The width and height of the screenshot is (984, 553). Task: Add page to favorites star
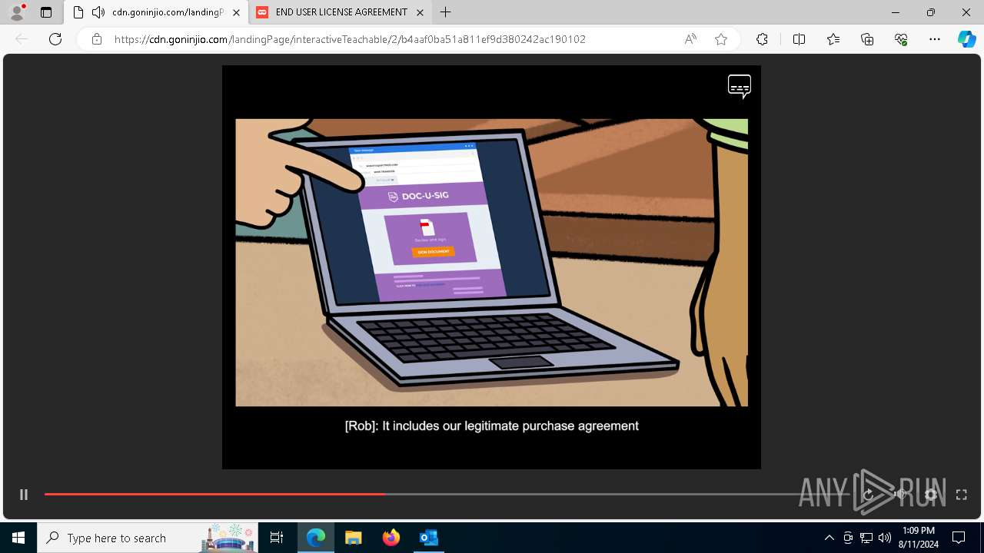click(x=721, y=39)
